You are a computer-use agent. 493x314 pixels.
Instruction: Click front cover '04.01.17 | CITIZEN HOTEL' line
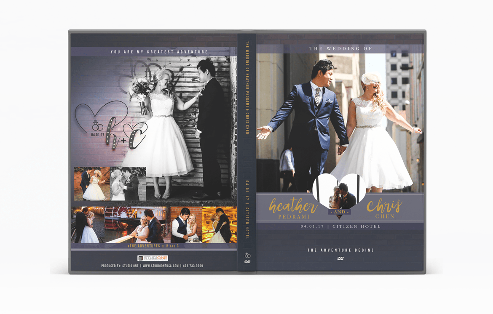pyautogui.click(x=340, y=226)
